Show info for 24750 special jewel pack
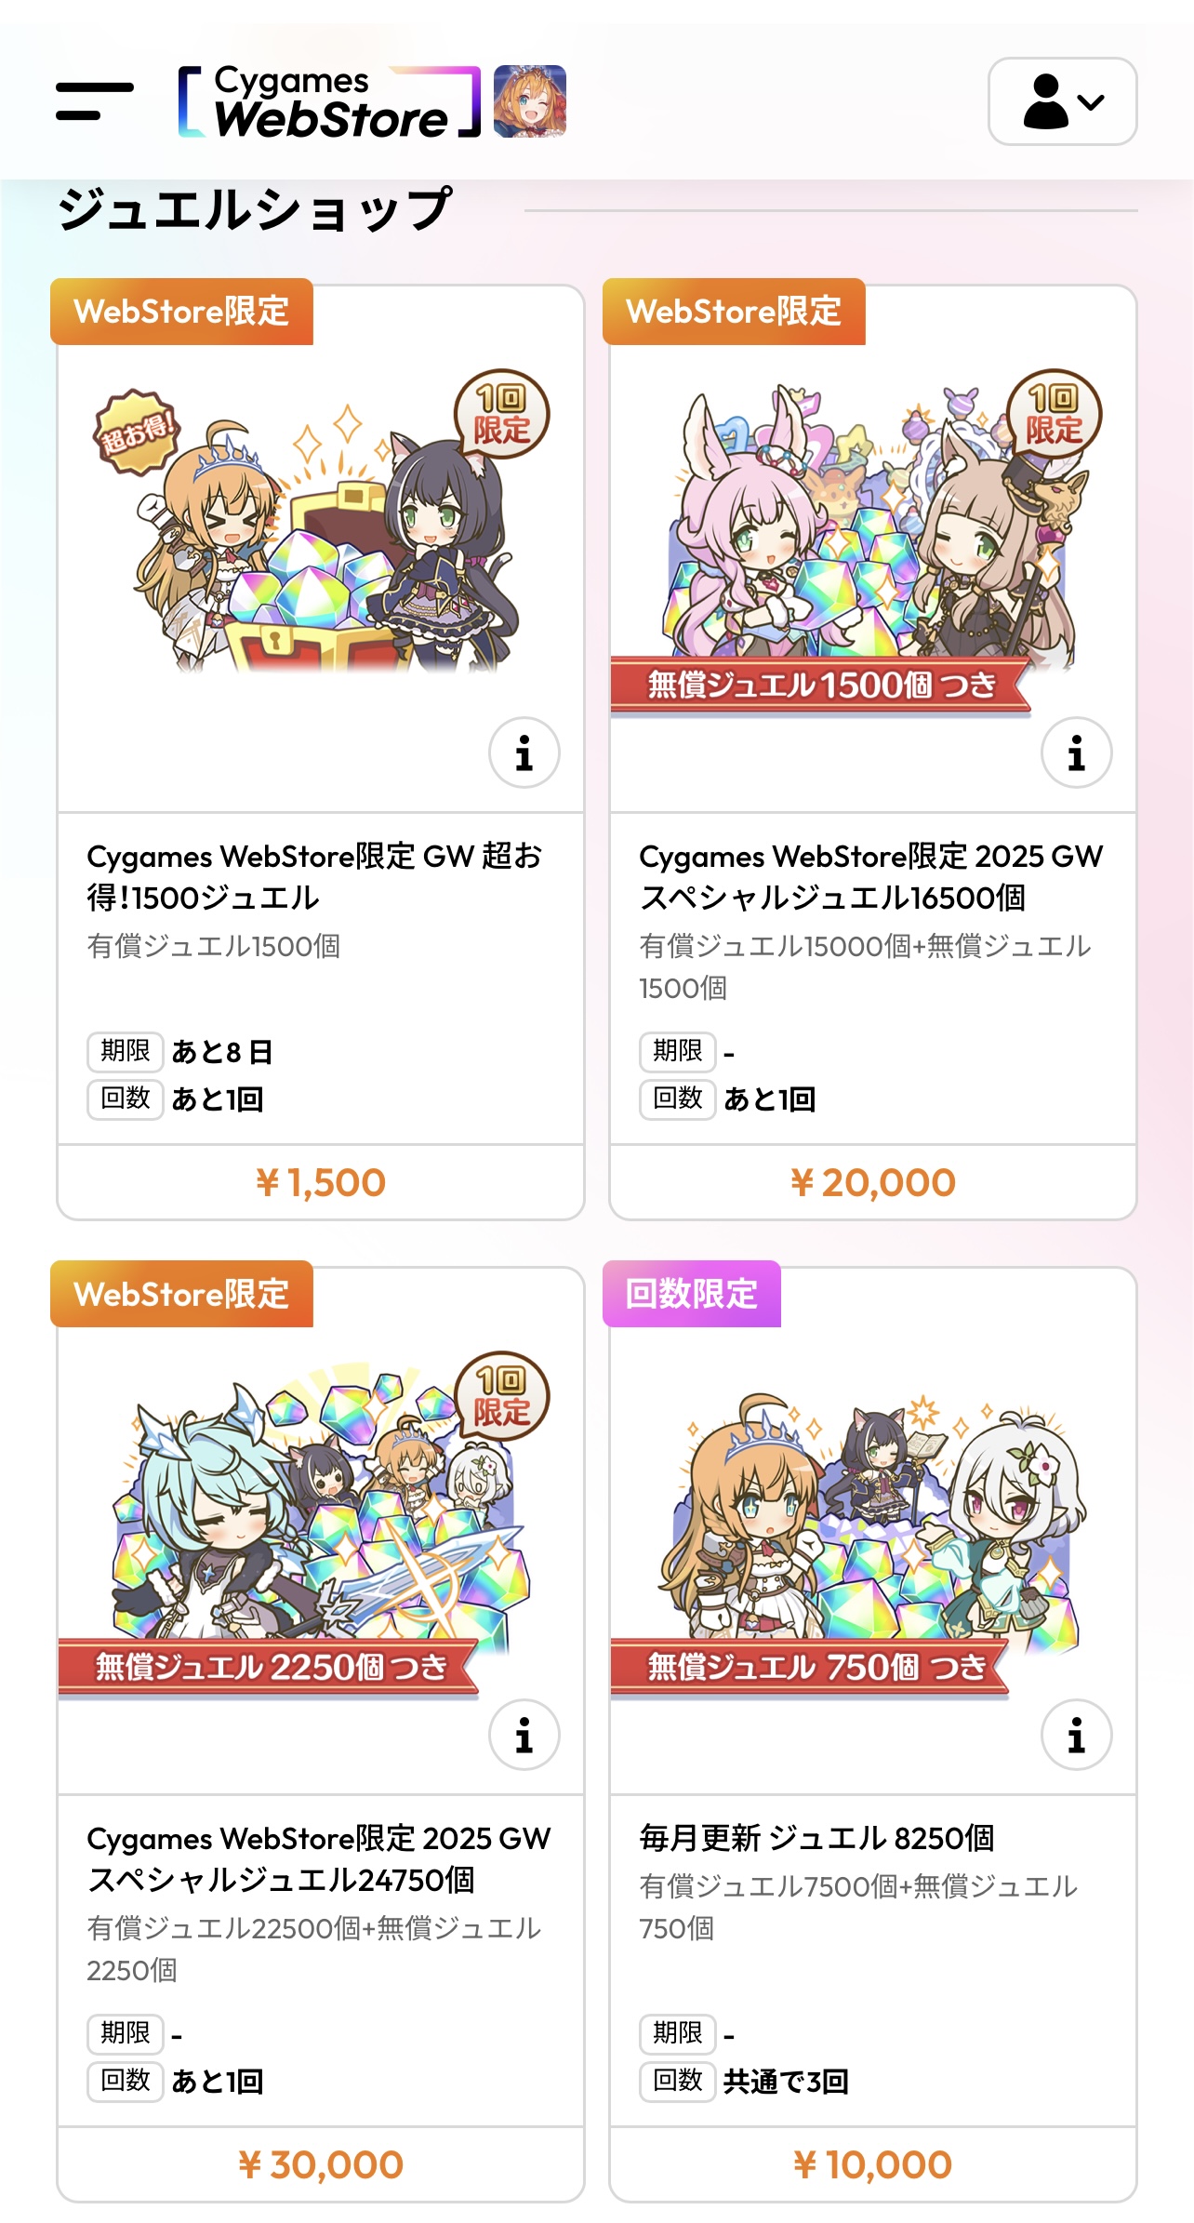1194x2223 pixels. [x=524, y=1735]
